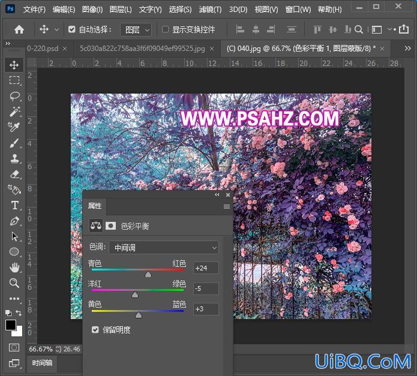Screen dimensions: 417x376
Task: Select the Zoom tool in the toolbox
Action: coord(14,283)
